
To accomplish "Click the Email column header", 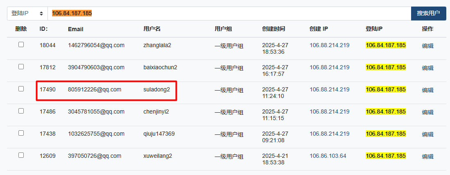I will [x=75, y=29].
